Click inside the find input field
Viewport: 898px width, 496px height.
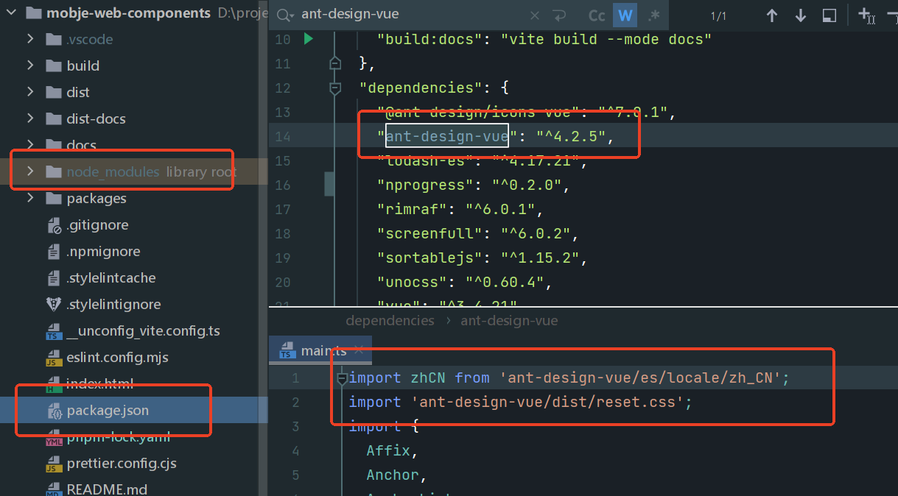coord(411,15)
